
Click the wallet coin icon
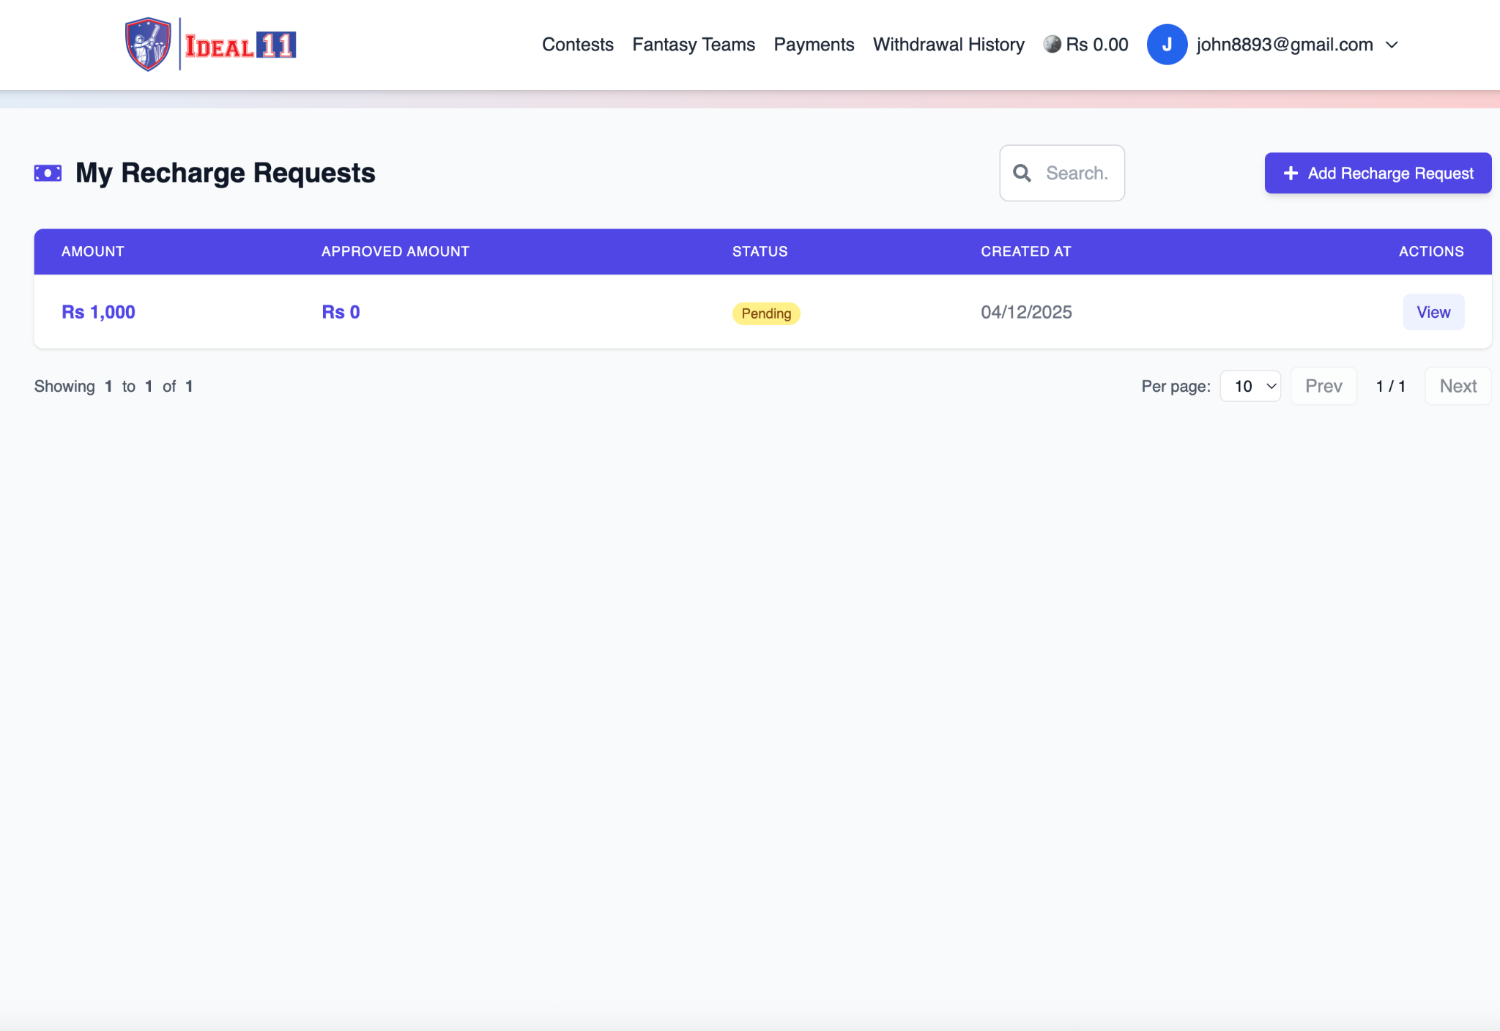(x=1052, y=45)
